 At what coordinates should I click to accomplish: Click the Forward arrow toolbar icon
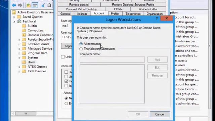[x=20, y=5]
